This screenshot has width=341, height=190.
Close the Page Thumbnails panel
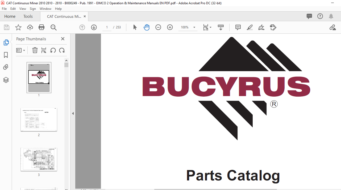tap(63, 39)
